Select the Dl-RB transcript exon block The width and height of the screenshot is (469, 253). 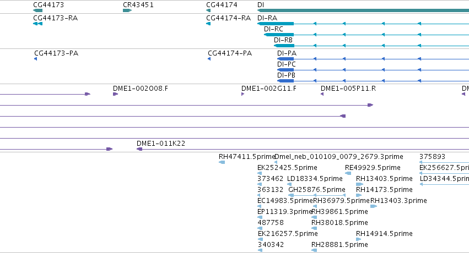[x=284, y=46]
